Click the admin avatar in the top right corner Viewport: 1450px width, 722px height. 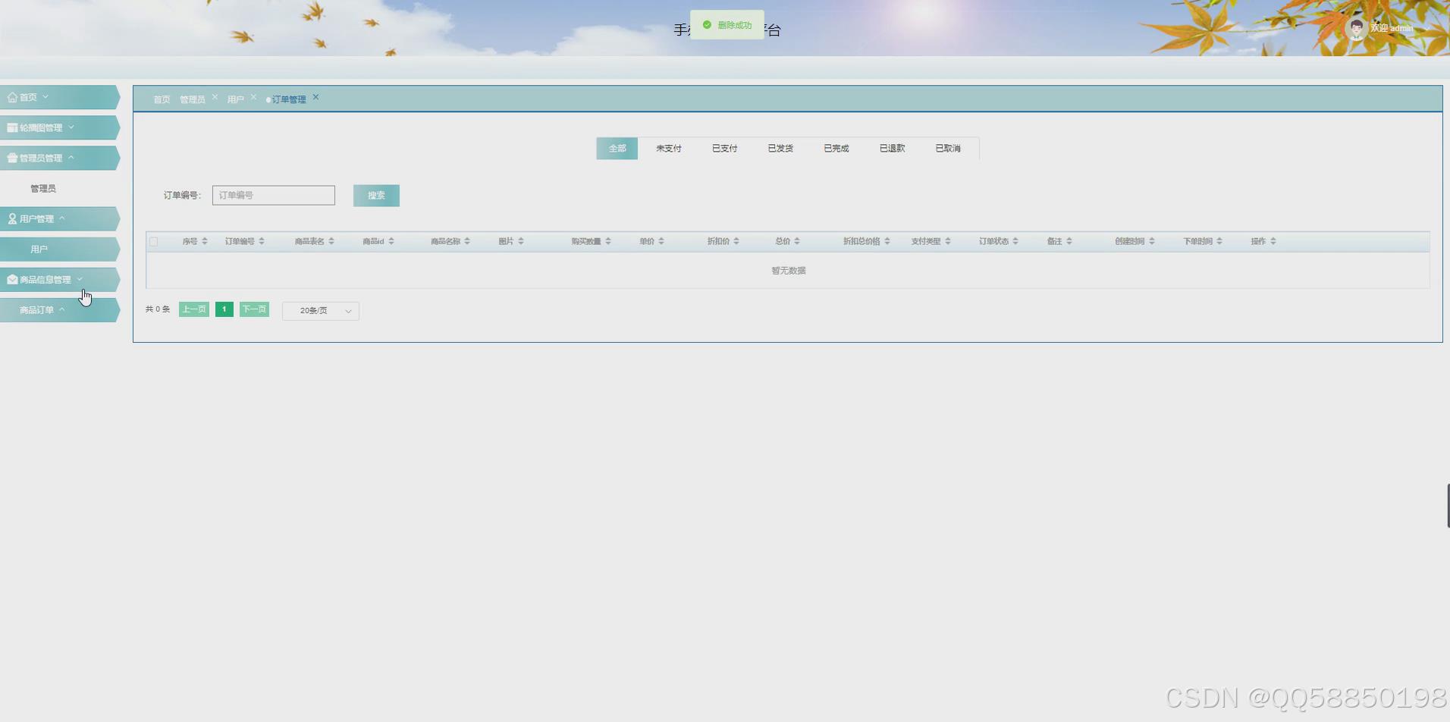coord(1355,28)
